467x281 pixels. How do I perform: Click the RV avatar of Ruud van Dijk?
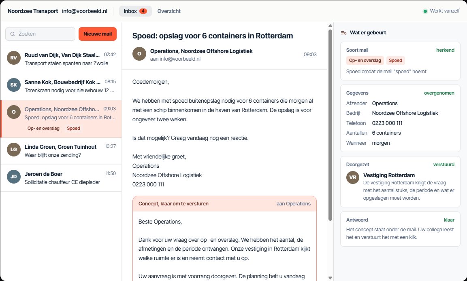14,58
